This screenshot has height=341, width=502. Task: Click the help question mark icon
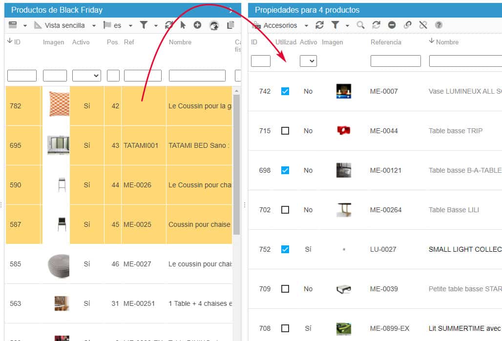point(439,25)
